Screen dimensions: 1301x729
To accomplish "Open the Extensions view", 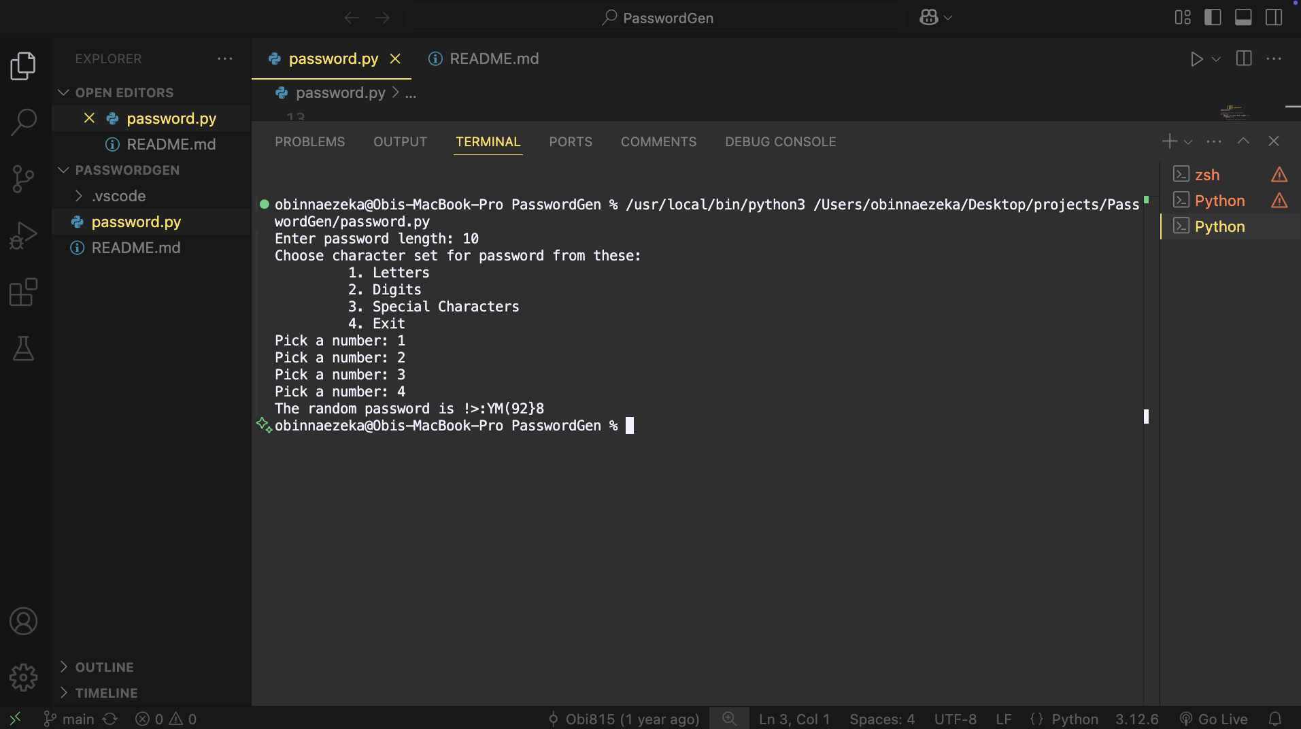I will pos(24,292).
